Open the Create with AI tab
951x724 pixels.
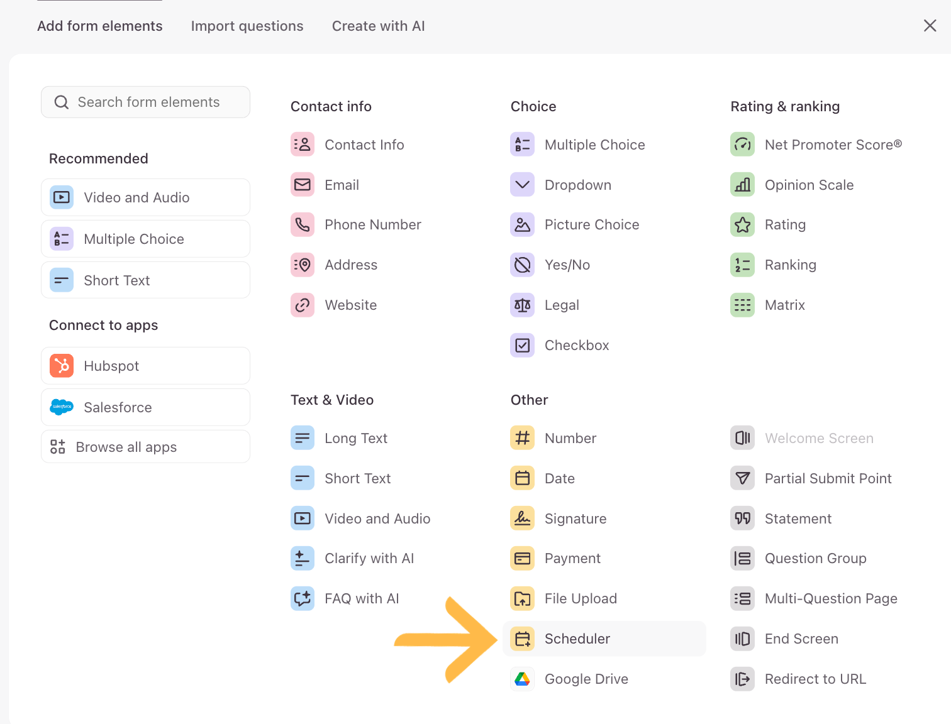[x=378, y=26]
